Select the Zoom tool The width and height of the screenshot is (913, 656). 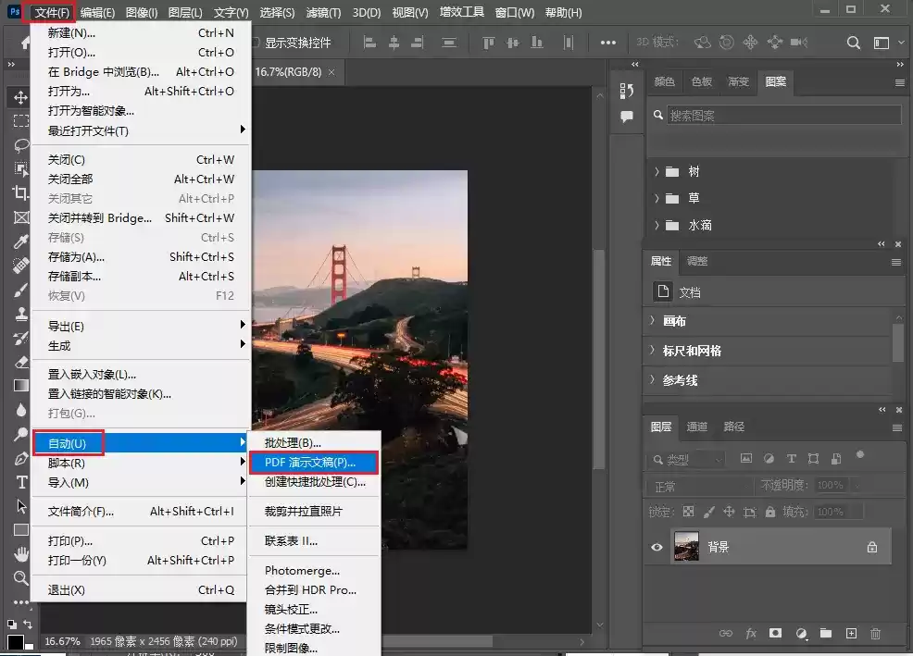[x=20, y=576]
